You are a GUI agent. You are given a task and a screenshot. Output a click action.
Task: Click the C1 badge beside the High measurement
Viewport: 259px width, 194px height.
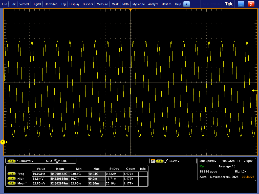pos(11,179)
